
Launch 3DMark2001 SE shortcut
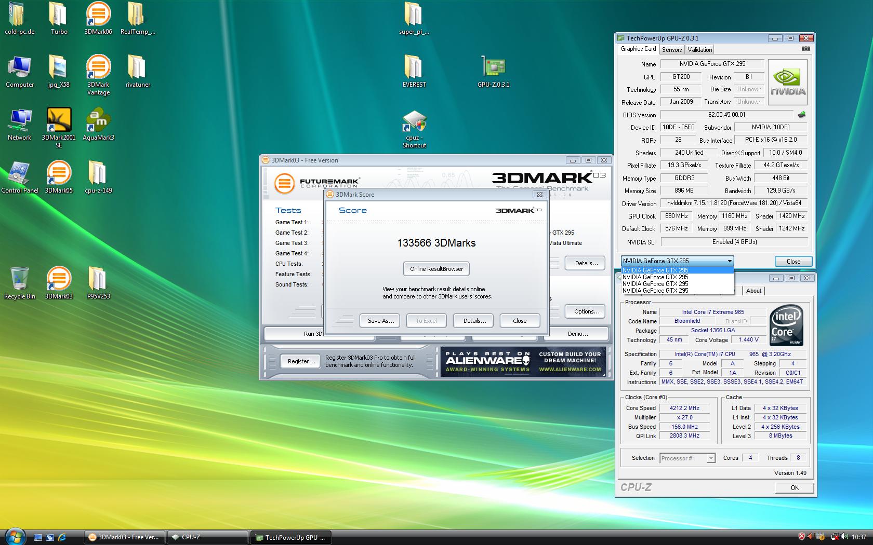[59, 128]
